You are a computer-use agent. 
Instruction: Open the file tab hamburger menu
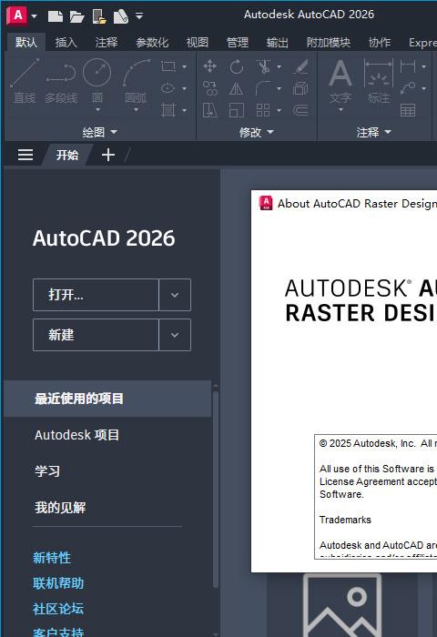coord(25,155)
